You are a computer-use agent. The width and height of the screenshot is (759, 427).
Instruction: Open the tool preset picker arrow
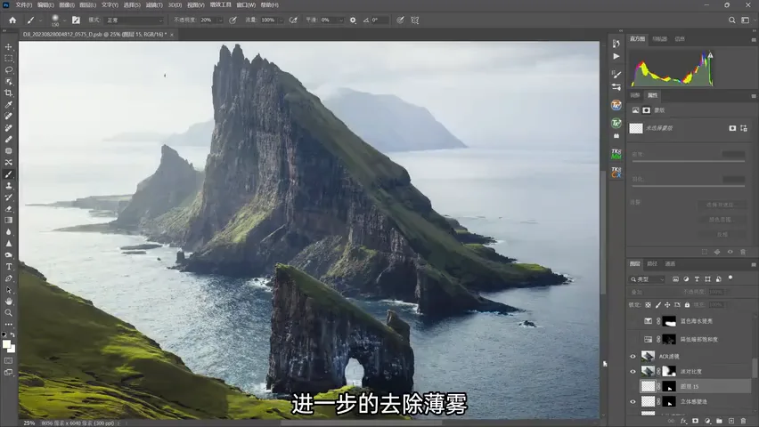[x=41, y=20]
